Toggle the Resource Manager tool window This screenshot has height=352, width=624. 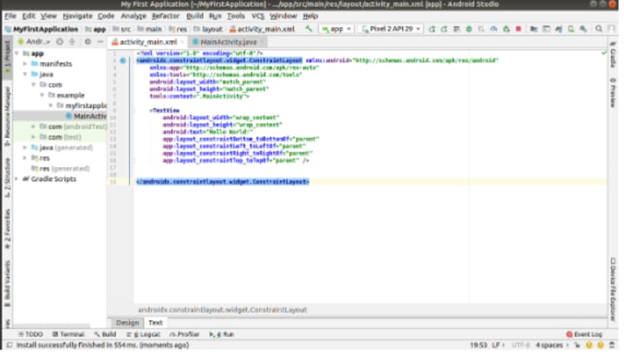[7, 115]
